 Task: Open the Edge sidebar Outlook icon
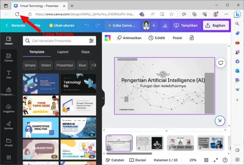point(237,71)
